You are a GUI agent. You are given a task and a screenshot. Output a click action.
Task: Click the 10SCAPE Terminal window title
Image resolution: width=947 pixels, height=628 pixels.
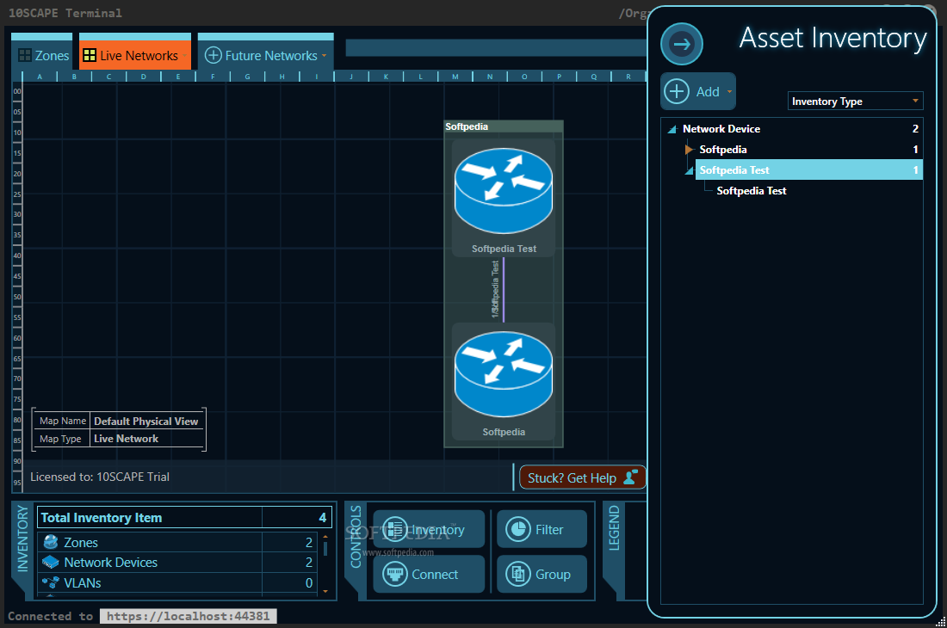[65, 13]
